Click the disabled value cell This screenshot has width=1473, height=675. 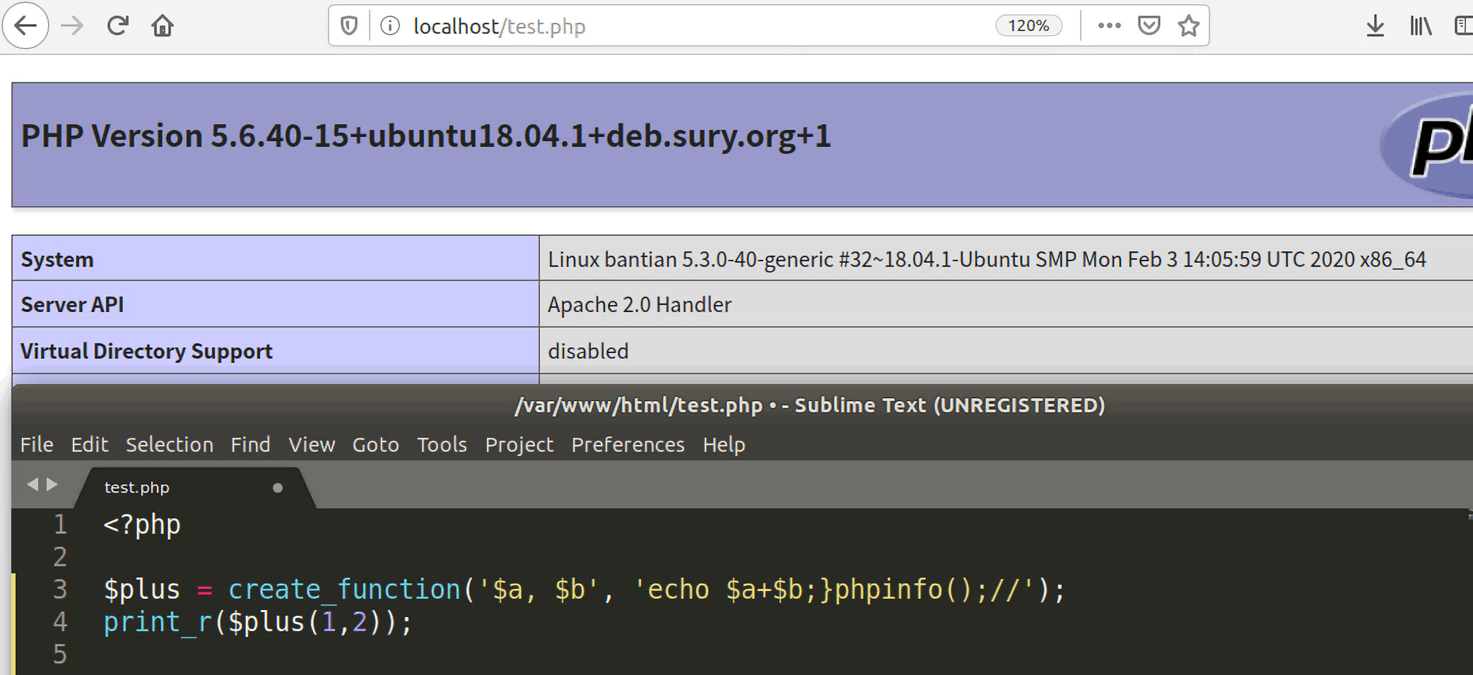pyautogui.click(x=1006, y=350)
